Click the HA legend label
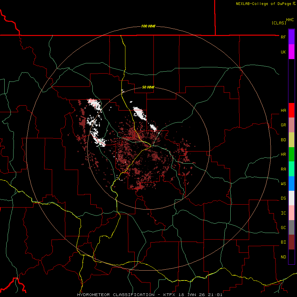Image resolution: width=297 pixels, height=297 pixels. pos(283,111)
